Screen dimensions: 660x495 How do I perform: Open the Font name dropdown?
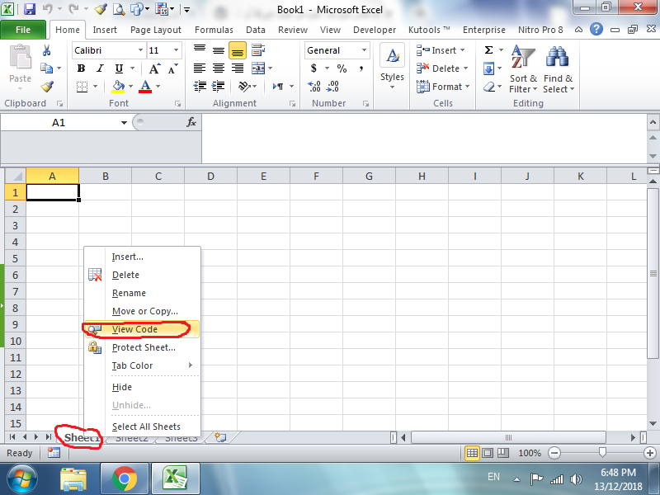140,50
